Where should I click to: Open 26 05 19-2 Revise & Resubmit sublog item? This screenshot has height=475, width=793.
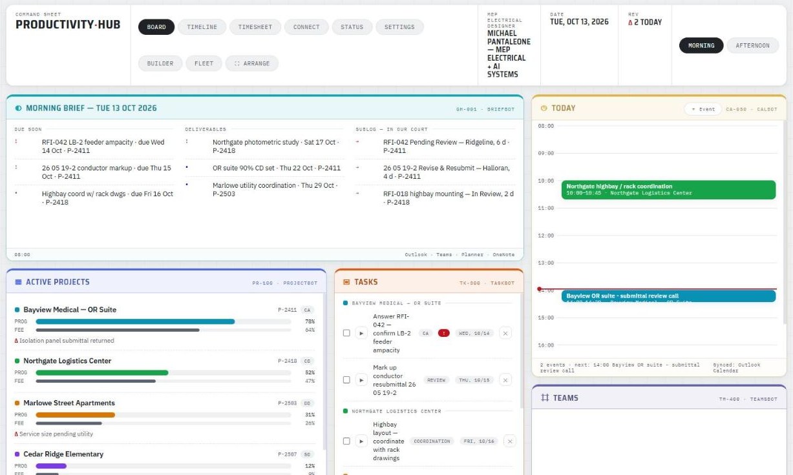click(x=436, y=172)
